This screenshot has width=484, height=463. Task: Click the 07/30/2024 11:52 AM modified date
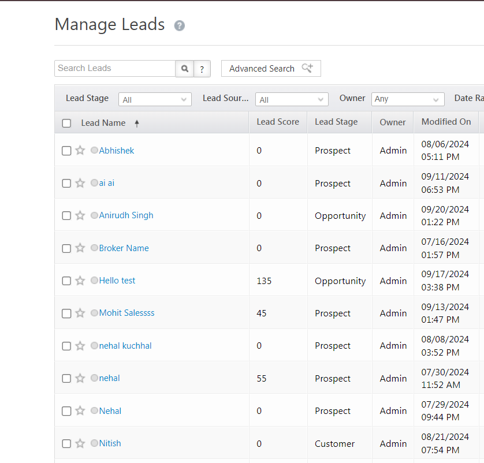(445, 379)
